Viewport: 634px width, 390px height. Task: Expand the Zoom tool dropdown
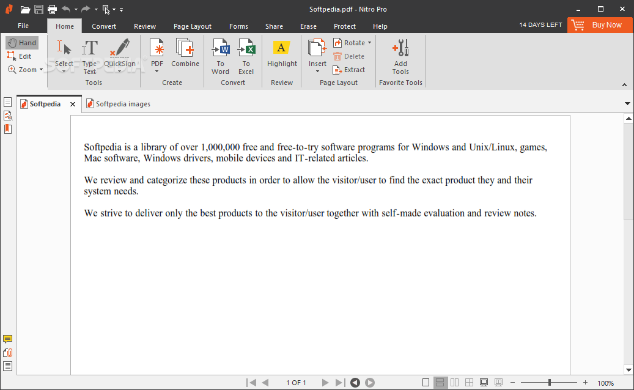pyautogui.click(x=42, y=70)
